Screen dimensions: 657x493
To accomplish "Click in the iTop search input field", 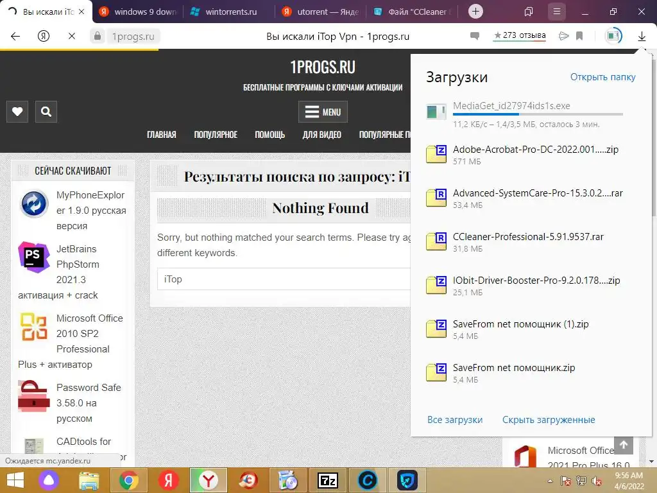I will point(284,279).
